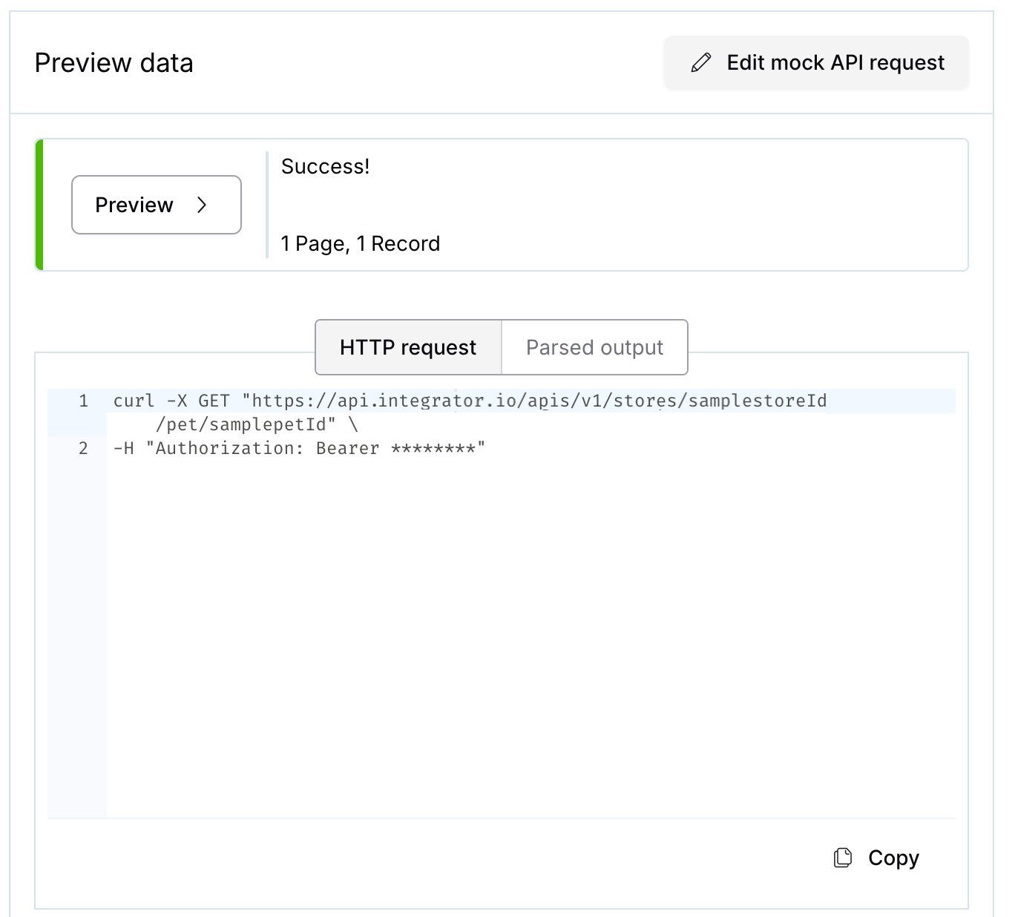
Task: Click line number 1 in the gutter
Action: pyautogui.click(x=83, y=401)
